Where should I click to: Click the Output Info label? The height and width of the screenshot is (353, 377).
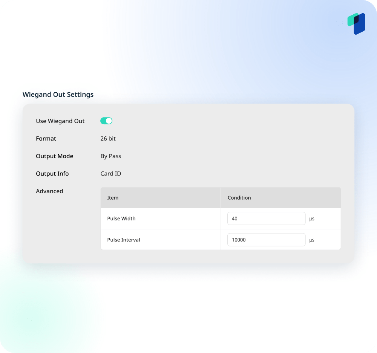click(x=52, y=174)
